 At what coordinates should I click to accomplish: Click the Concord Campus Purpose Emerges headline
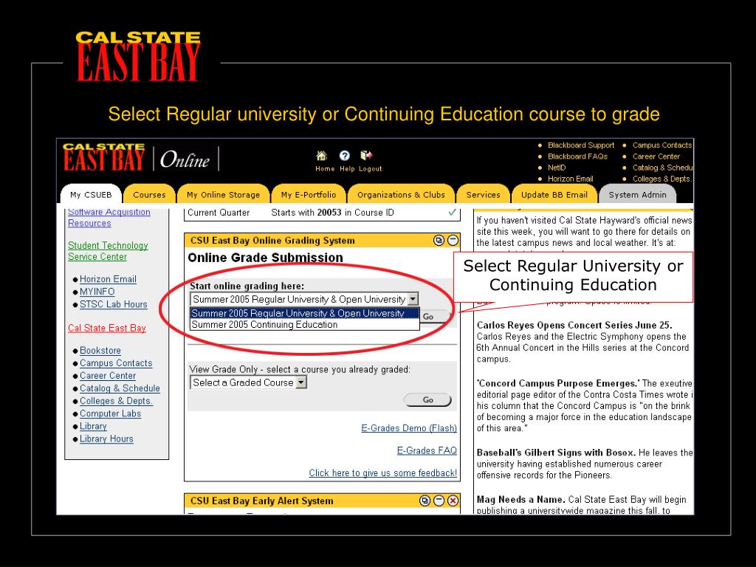558,383
